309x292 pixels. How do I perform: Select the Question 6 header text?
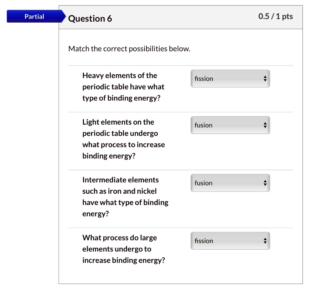pos(90,18)
